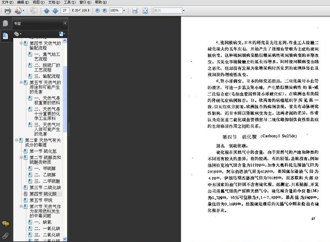330x242 pixels.
Task: Select bookmark 三、天然气对人体可能产生的危害
Action: coord(47,129)
